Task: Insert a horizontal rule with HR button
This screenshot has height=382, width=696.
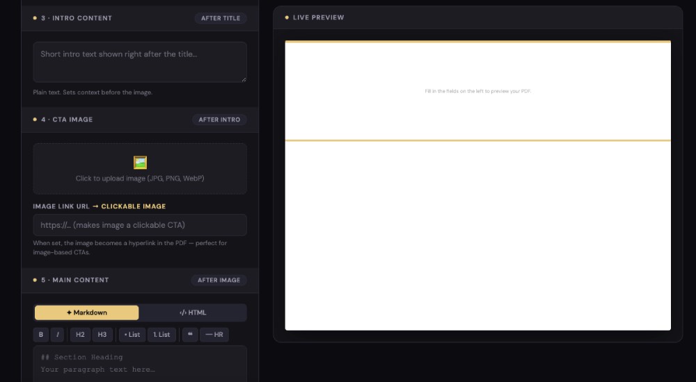Action: click(214, 335)
